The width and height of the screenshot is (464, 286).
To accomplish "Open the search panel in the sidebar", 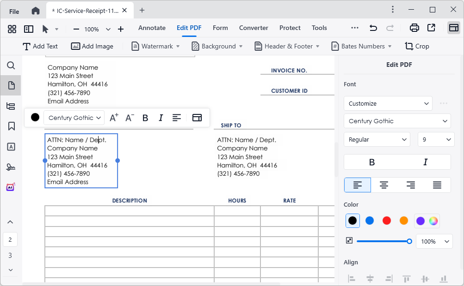I will [11, 66].
